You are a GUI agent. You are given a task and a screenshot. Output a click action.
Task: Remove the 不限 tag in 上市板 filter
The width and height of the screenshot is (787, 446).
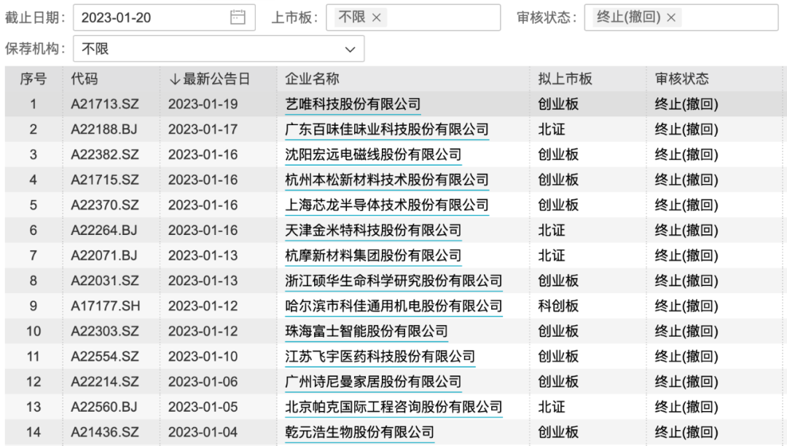click(376, 17)
